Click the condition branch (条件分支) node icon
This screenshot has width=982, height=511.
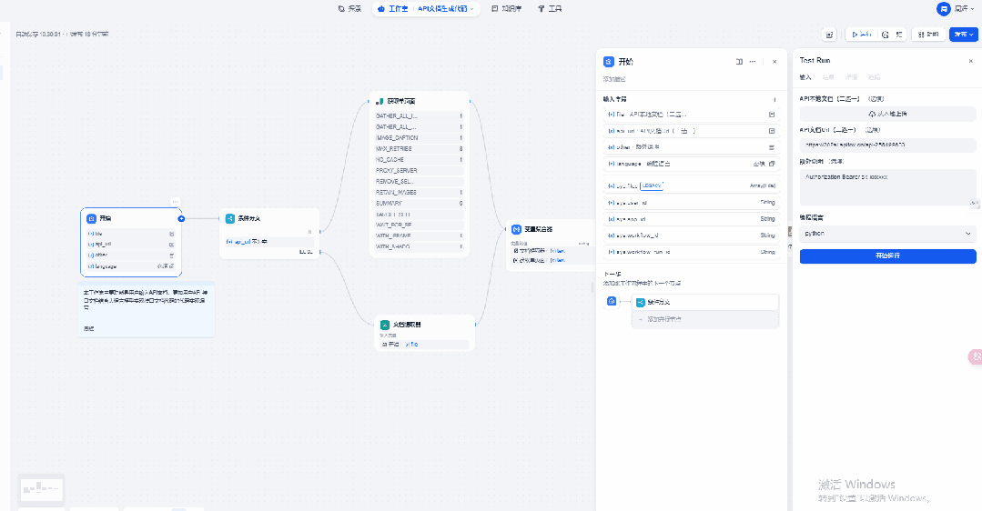230,218
